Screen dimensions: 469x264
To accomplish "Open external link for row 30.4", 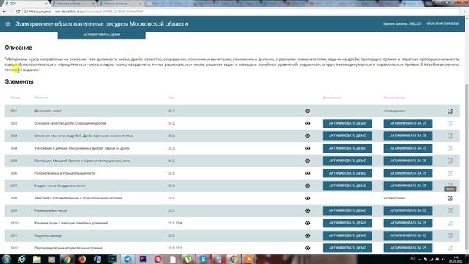I will [x=450, y=148].
